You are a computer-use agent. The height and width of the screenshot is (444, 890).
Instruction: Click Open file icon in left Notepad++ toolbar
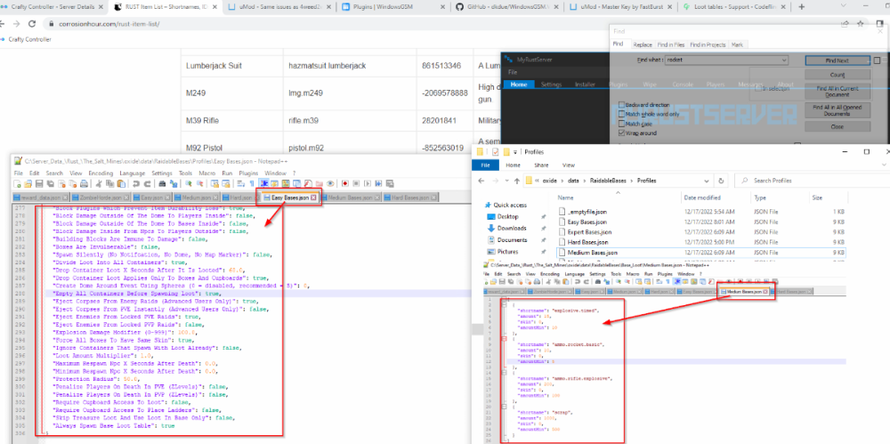click(28, 183)
